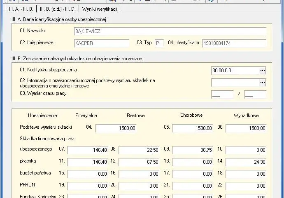Click field 10 ubezpieczonego Wypadkowe 0,00
Image resolution: width=284 pixels, height=198 pixels.
[x=246, y=150]
